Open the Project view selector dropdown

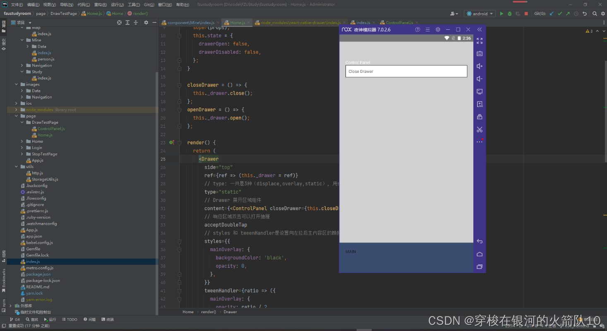click(21, 22)
